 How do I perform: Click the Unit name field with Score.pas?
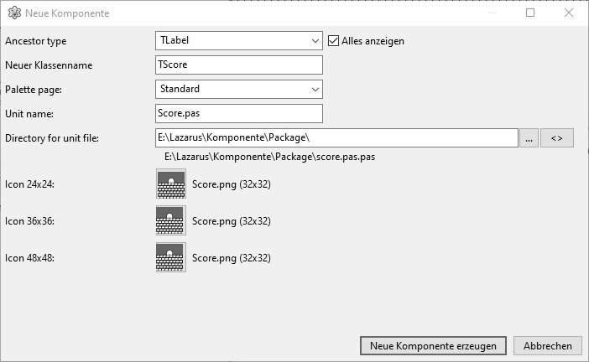click(x=239, y=114)
